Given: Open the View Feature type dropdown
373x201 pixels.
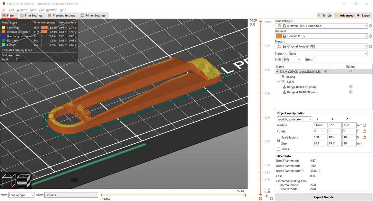Looking at the screenshot, I should (22, 195).
